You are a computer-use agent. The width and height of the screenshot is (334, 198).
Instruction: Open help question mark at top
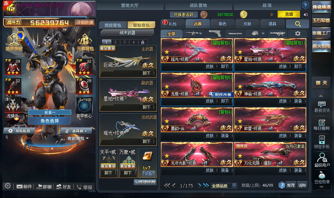(x=305, y=5)
